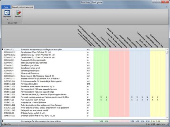The width and height of the screenshot is (170, 127).
Task: Select article code 07CZ682.11
Action: coord(9,113)
